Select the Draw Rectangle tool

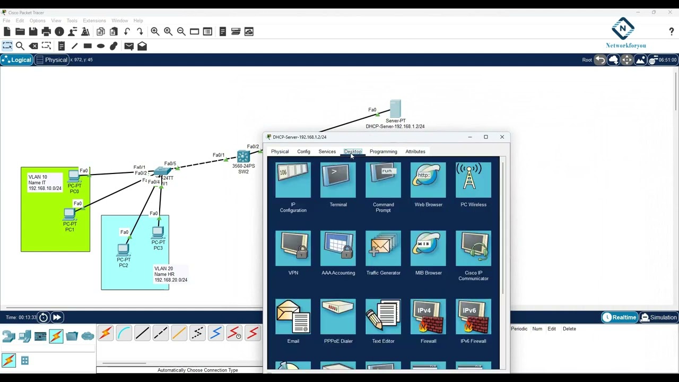88,46
